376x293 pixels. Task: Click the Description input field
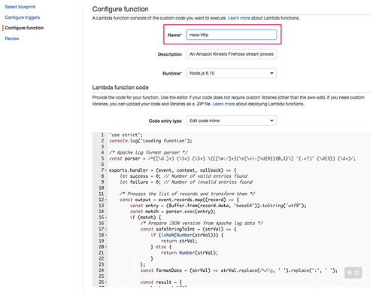tap(232, 54)
